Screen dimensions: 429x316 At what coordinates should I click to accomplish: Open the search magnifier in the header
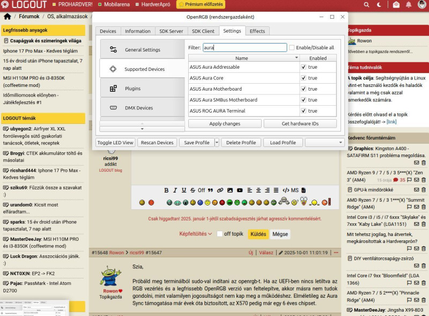coord(366,5)
